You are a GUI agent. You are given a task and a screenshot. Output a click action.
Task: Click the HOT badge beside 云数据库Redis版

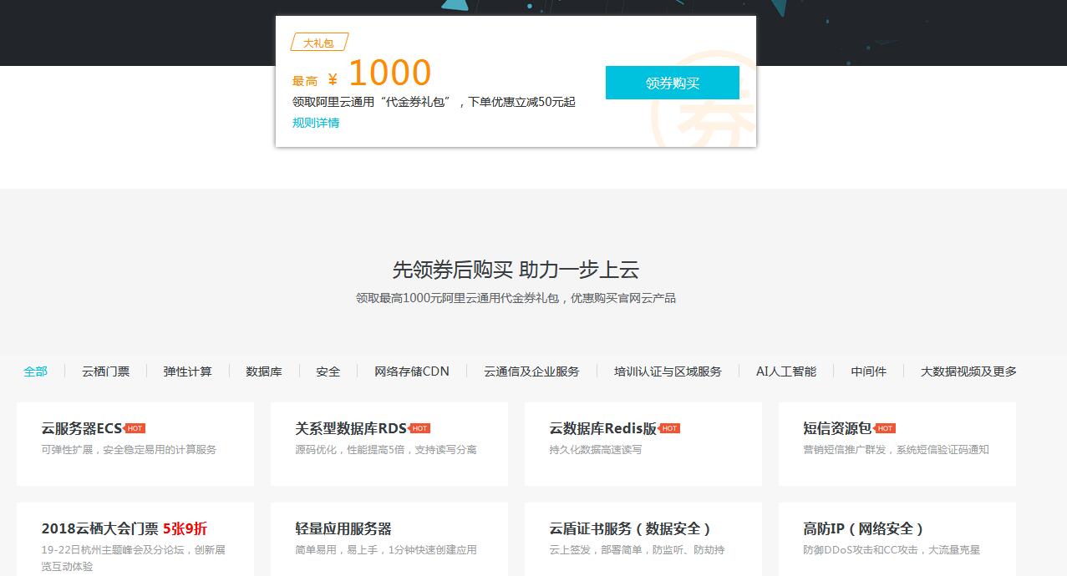click(x=669, y=428)
